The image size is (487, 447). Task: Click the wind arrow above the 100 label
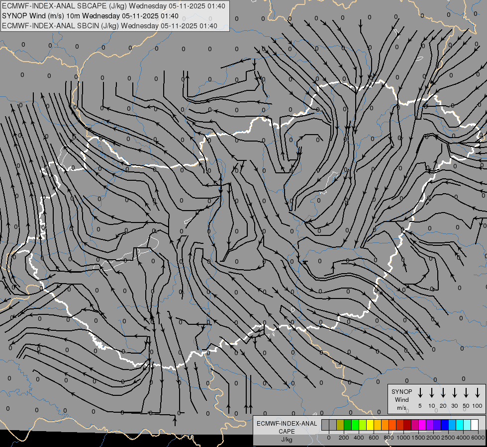pyautogui.click(x=478, y=393)
